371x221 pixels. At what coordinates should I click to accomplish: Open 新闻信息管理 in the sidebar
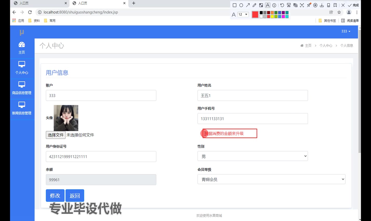pos(22,109)
